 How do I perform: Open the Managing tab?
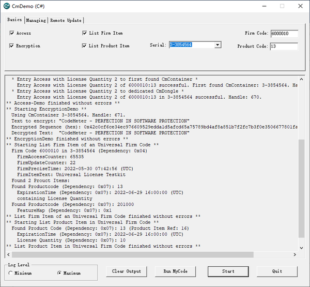pyautogui.click(x=36, y=20)
